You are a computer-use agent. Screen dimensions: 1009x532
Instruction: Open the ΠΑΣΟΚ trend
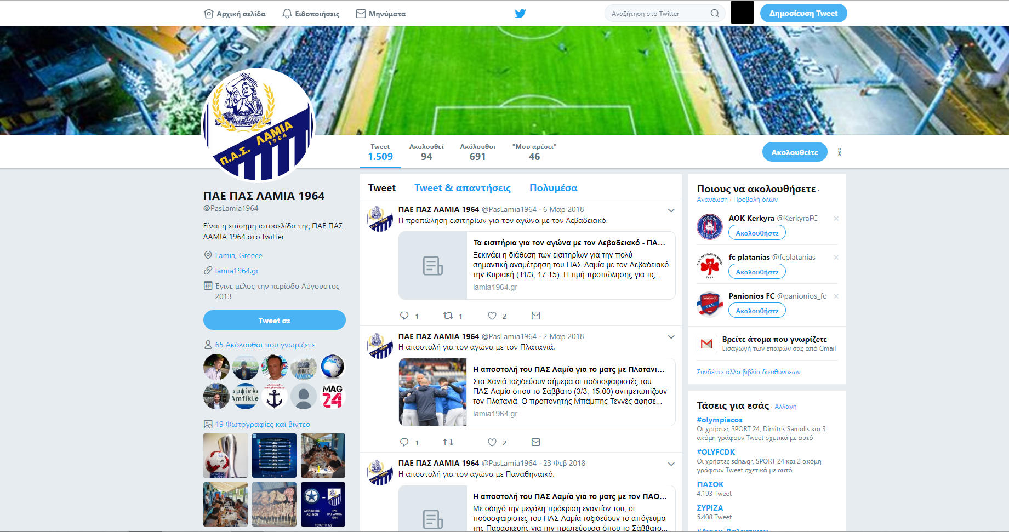pyautogui.click(x=710, y=484)
